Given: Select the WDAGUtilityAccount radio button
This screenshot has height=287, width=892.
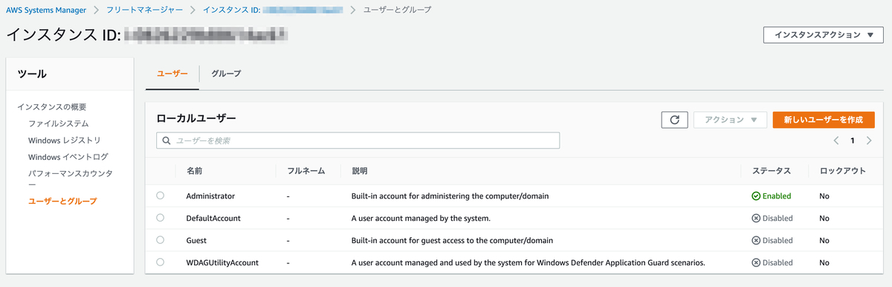Looking at the screenshot, I should [161, 262].
